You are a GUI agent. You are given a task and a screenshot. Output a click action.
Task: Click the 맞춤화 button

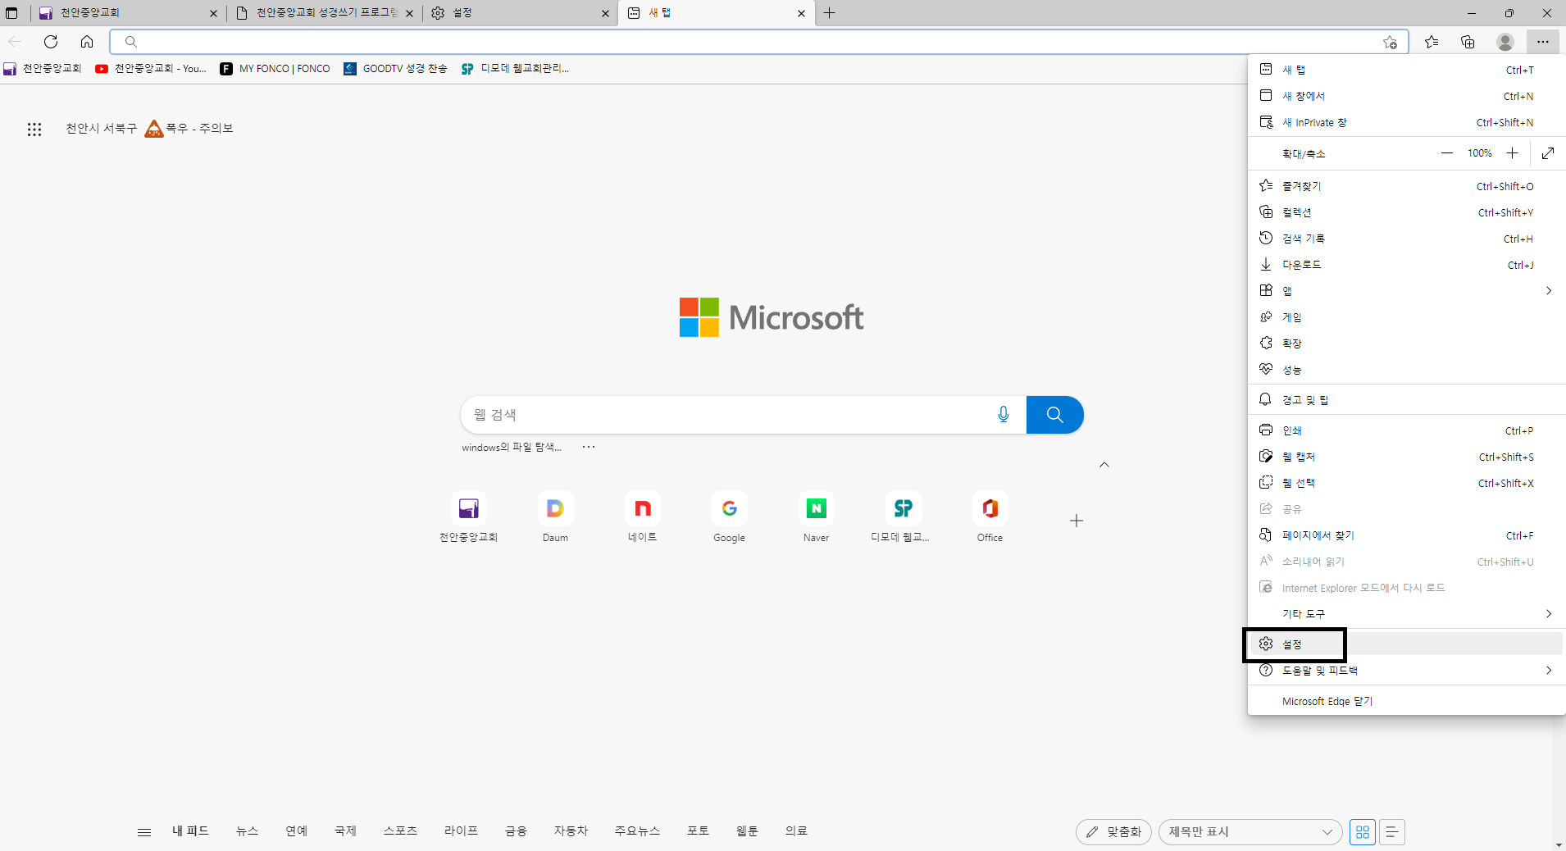coord(1113,832)
